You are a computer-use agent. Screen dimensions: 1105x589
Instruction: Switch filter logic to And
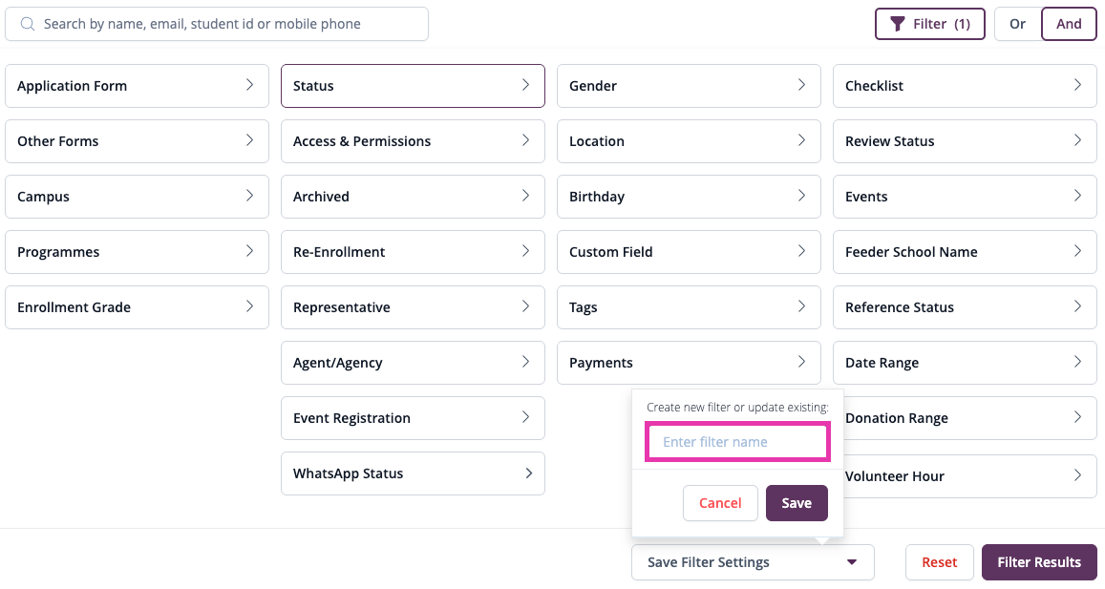click(1069, 24)
